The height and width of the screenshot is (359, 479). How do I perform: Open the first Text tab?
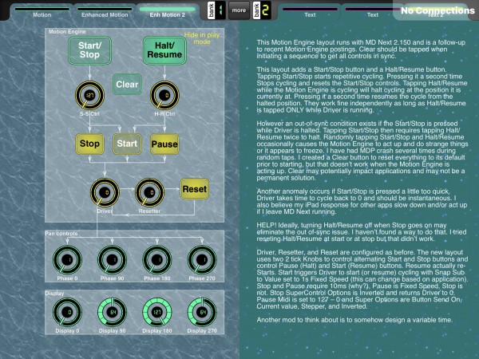(310, 12)
